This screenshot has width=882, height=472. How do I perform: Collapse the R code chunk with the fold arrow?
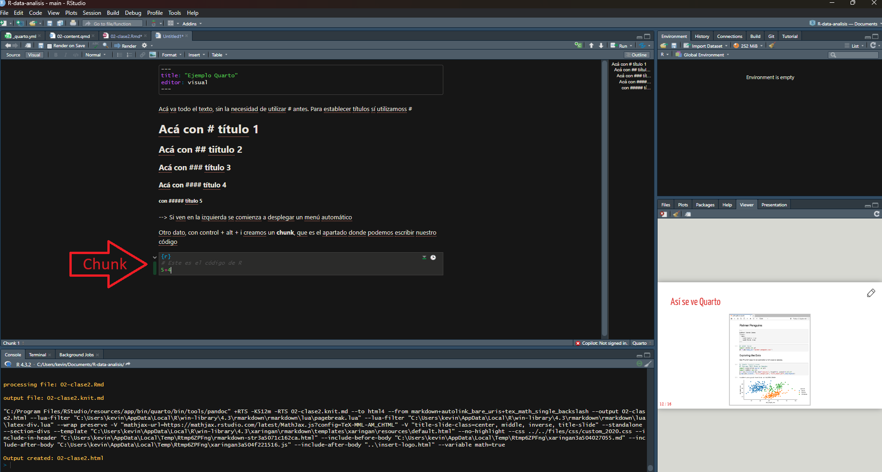[x=155, y=257]
